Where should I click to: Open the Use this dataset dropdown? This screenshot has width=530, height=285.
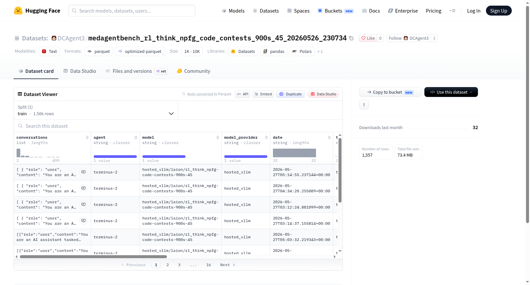coord(451,92)
